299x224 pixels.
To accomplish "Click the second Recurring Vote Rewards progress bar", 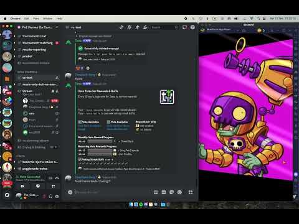I will tap(100, 154).
